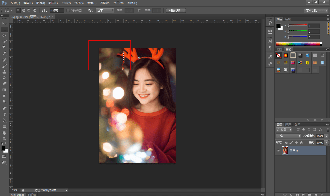Click the color spectrum ramp bar
Screen dimensions: 330x196
pyautogui.click(x=298, y=44)
